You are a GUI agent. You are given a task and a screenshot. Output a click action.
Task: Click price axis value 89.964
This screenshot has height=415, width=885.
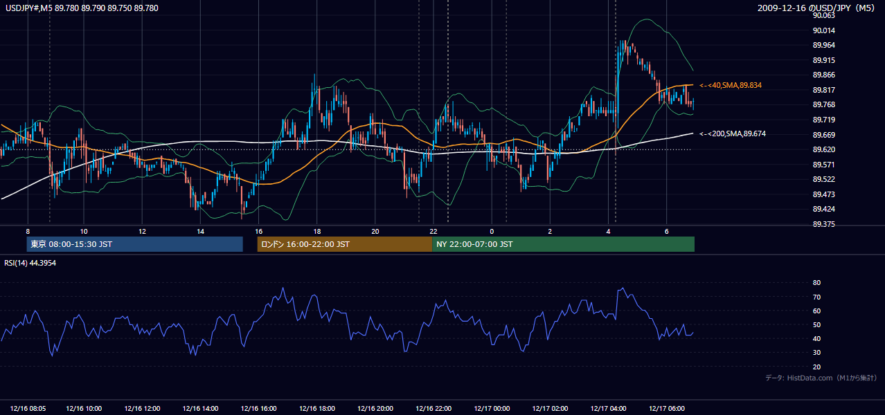tap(823, 46)
